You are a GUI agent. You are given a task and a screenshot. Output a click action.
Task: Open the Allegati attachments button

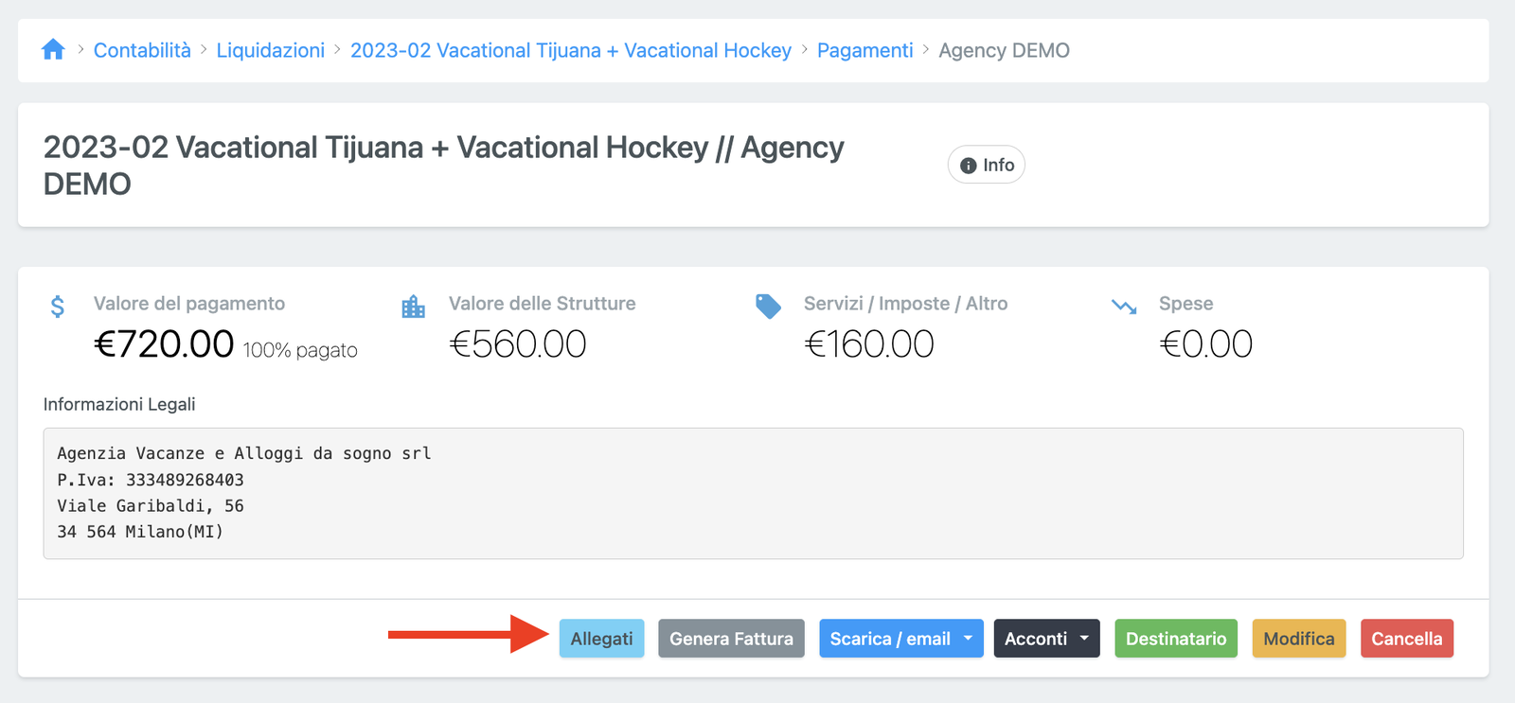(x=601, y=639)
